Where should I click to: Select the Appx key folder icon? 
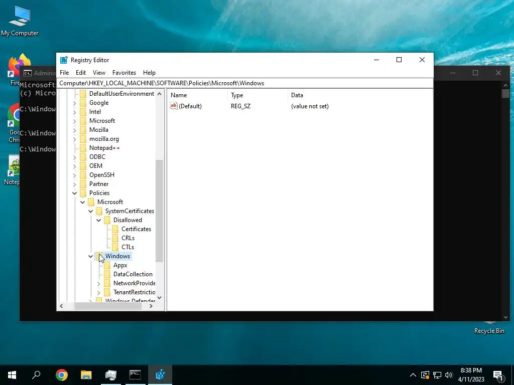pos(107,265)
